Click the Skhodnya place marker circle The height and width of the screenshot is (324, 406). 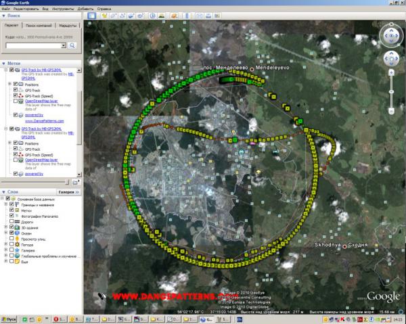pos(344,247)
